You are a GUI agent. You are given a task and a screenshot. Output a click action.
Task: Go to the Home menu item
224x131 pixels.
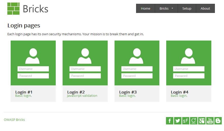click(145, 8)
